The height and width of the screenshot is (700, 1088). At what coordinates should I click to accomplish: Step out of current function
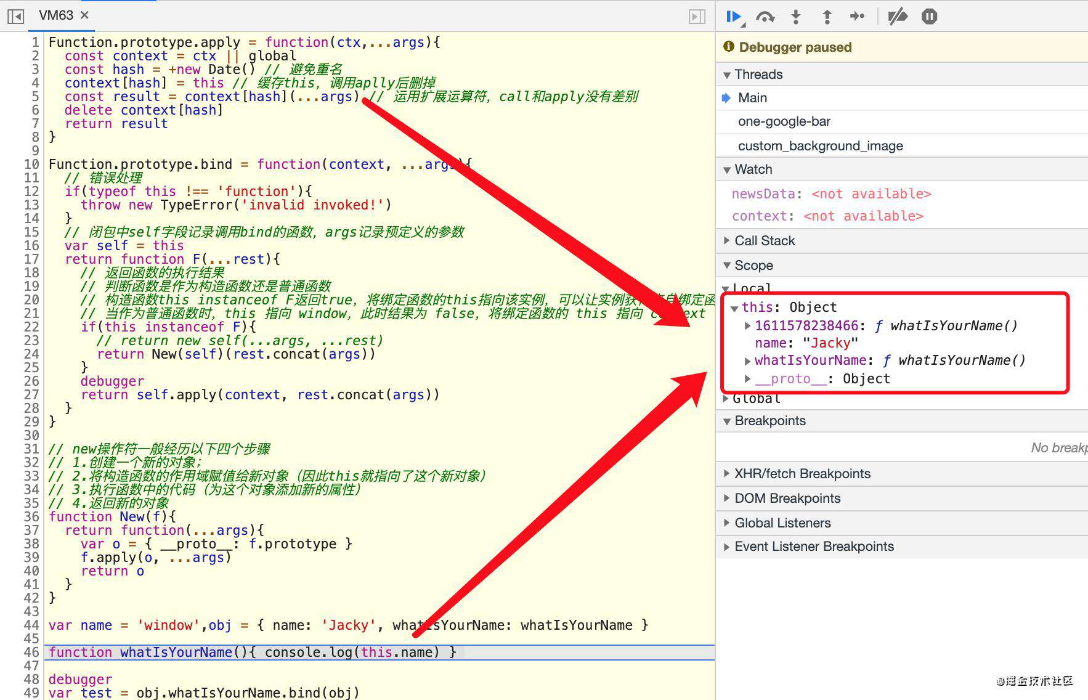(x=827, y=17)
